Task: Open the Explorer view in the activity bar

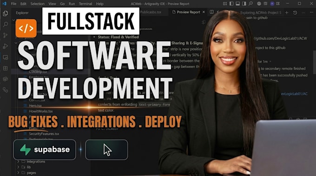Action: pos(6,13)
